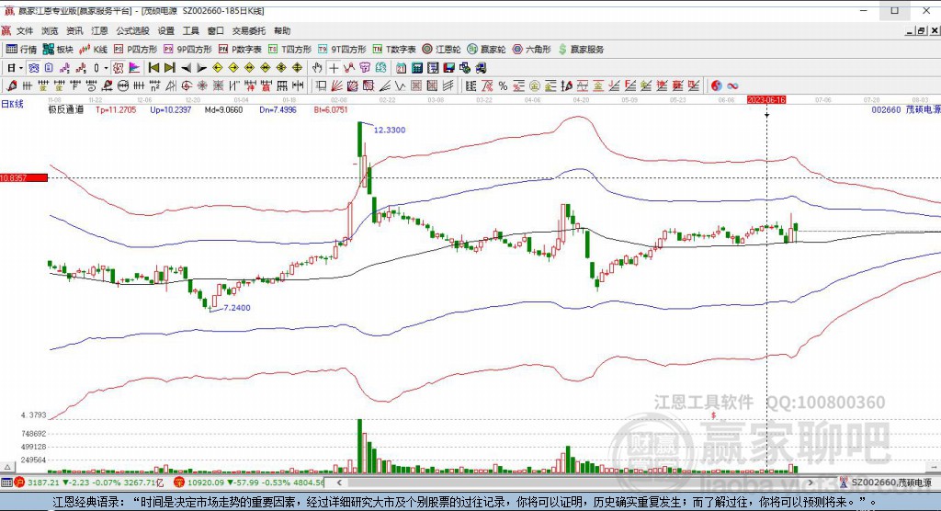This screenshot has height=511, width=941.
Task: Click the rectangle box drawing tool
Action: point(322,85)
